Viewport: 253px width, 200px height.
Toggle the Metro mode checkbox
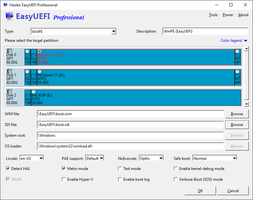(x=64, y=168)
